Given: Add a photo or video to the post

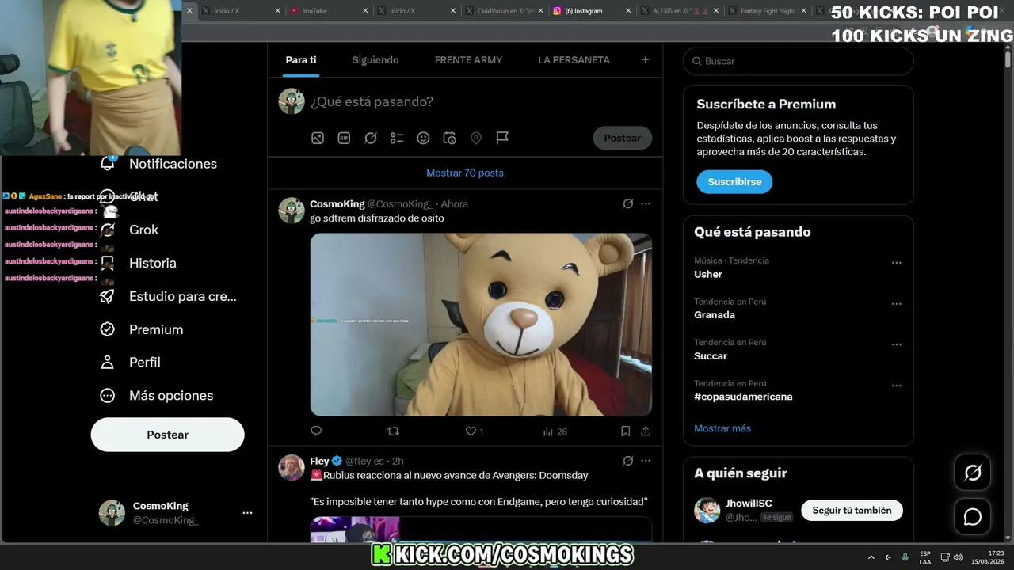Looking at the screenshot, I should click(318, 138).
